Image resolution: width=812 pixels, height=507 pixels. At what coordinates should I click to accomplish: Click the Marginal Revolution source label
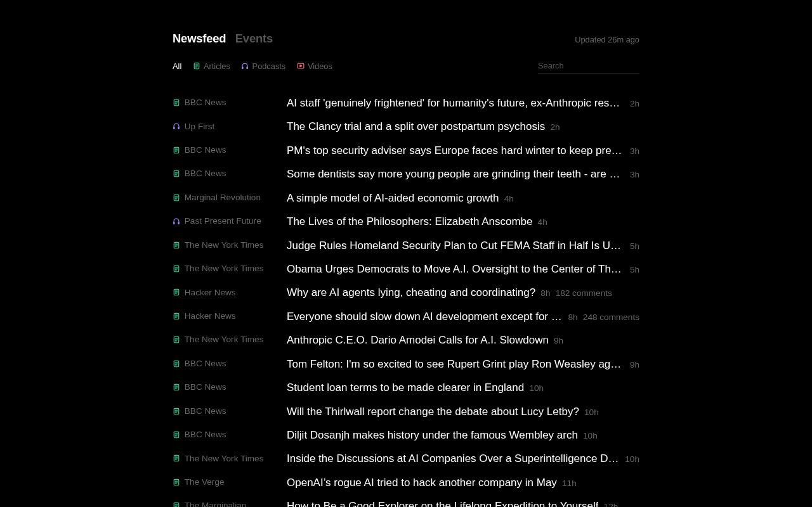pyautogui.click(x=223, y=198)
